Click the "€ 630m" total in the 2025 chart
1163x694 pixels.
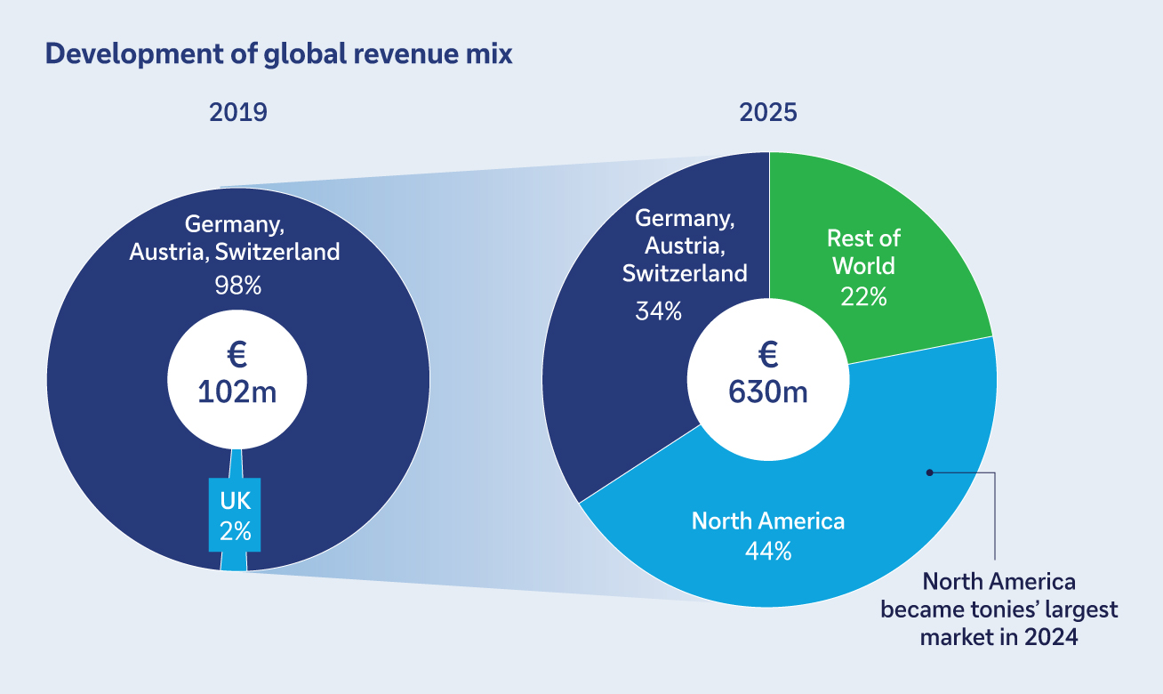(768, 375)
